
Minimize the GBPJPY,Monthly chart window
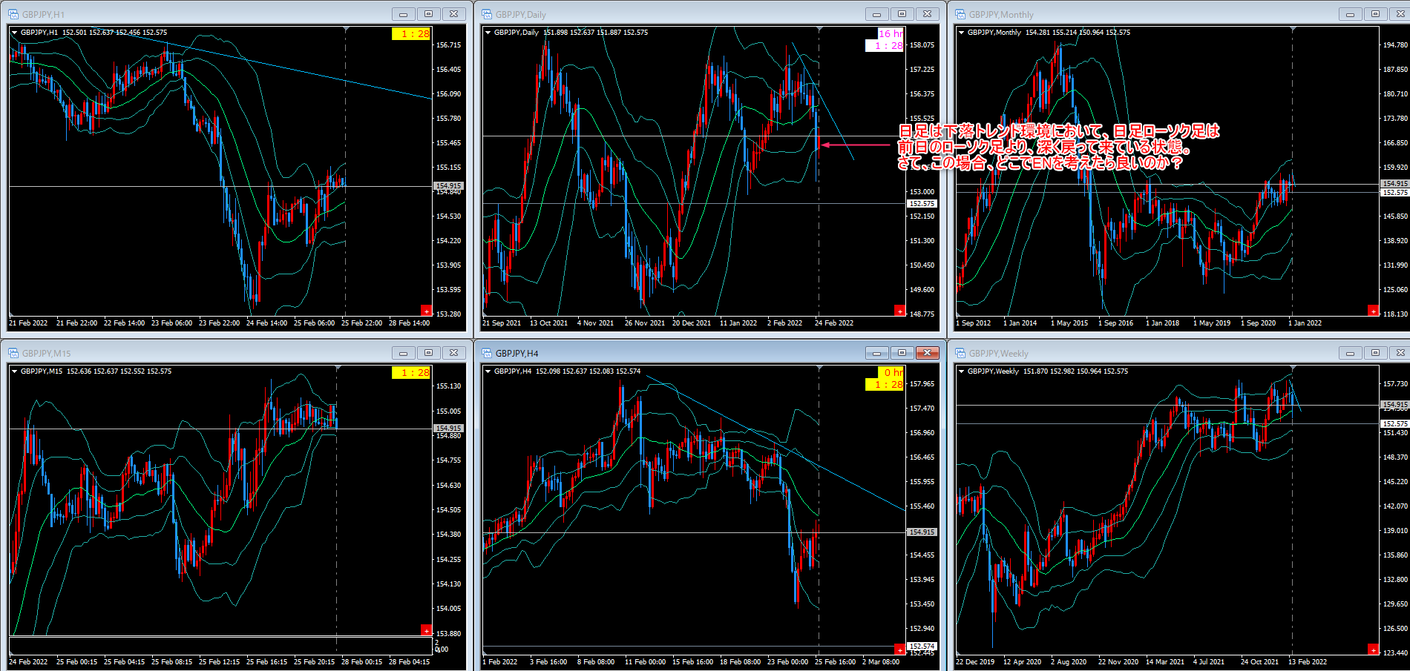[1350, 14]
